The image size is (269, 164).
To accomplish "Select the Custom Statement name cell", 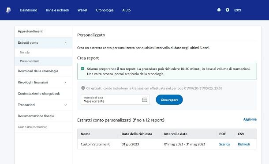I will coord(95,144).
